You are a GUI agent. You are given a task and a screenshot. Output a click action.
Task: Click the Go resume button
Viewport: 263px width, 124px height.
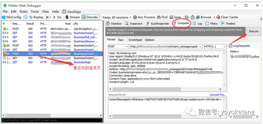[x=57, y=17]
